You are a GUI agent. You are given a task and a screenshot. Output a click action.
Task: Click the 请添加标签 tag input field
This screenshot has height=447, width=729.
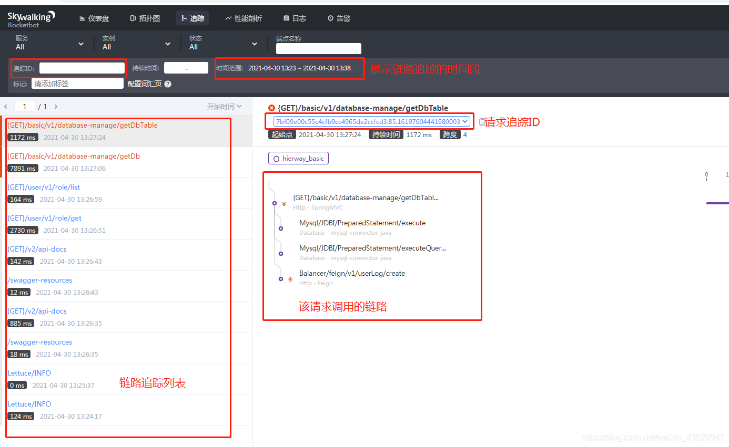click(x=77, y=84)
